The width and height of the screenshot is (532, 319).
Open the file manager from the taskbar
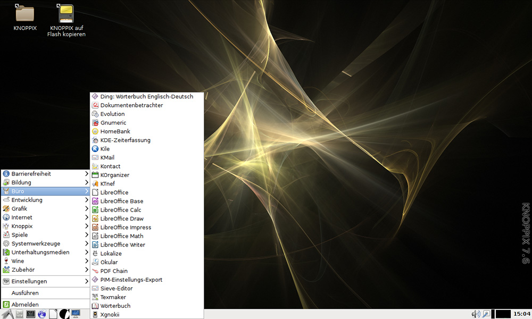point(20,314)
